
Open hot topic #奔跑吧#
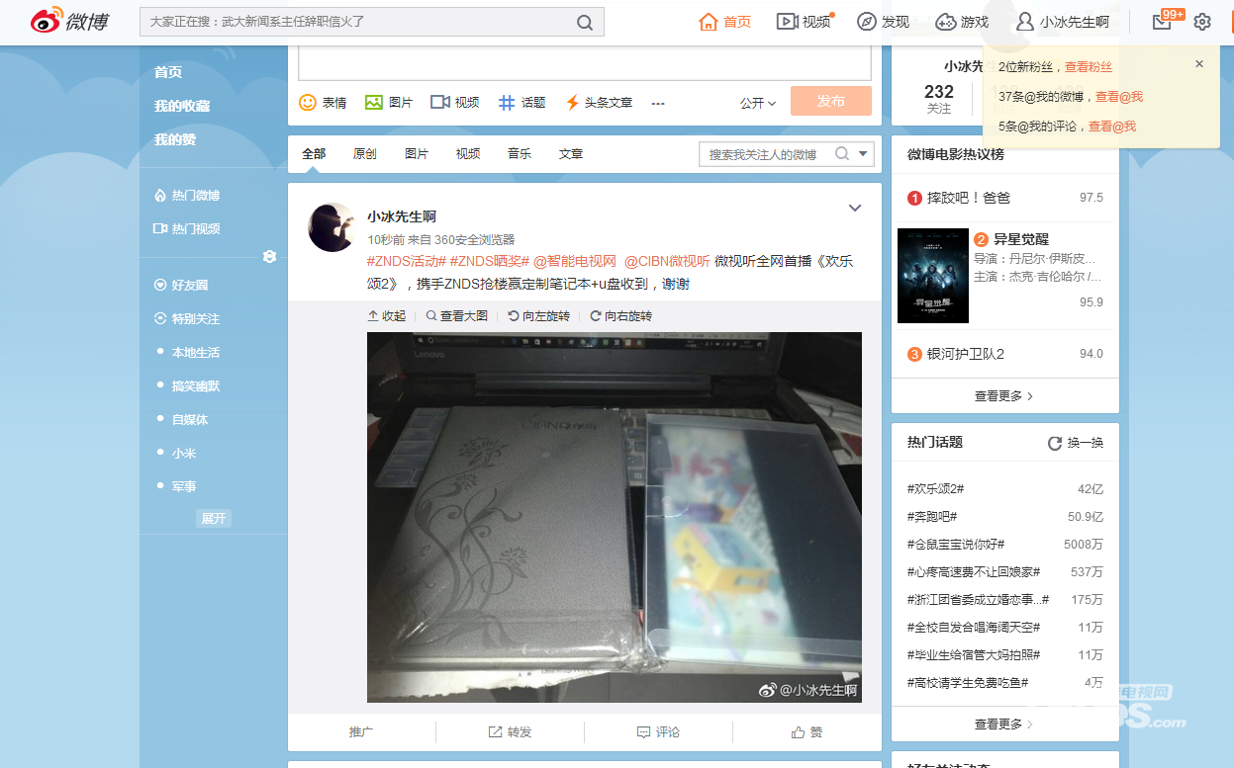(x=932, y=517)
